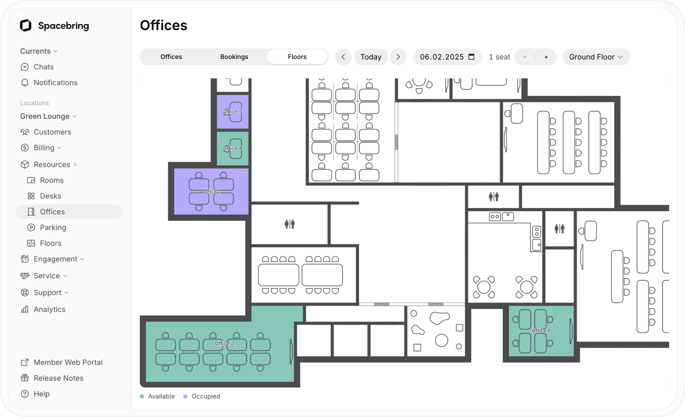Switch to the Offices tab
685x417 pixels.
[x=171, y=57]
